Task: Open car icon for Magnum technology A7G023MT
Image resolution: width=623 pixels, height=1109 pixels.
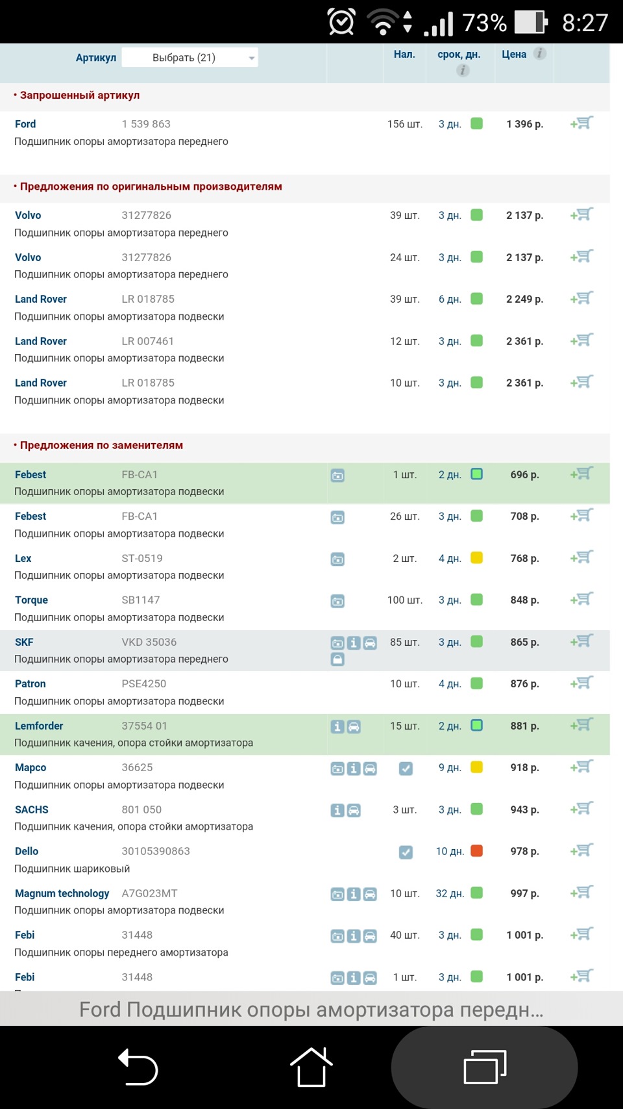Action: click(x=371, y=894)
